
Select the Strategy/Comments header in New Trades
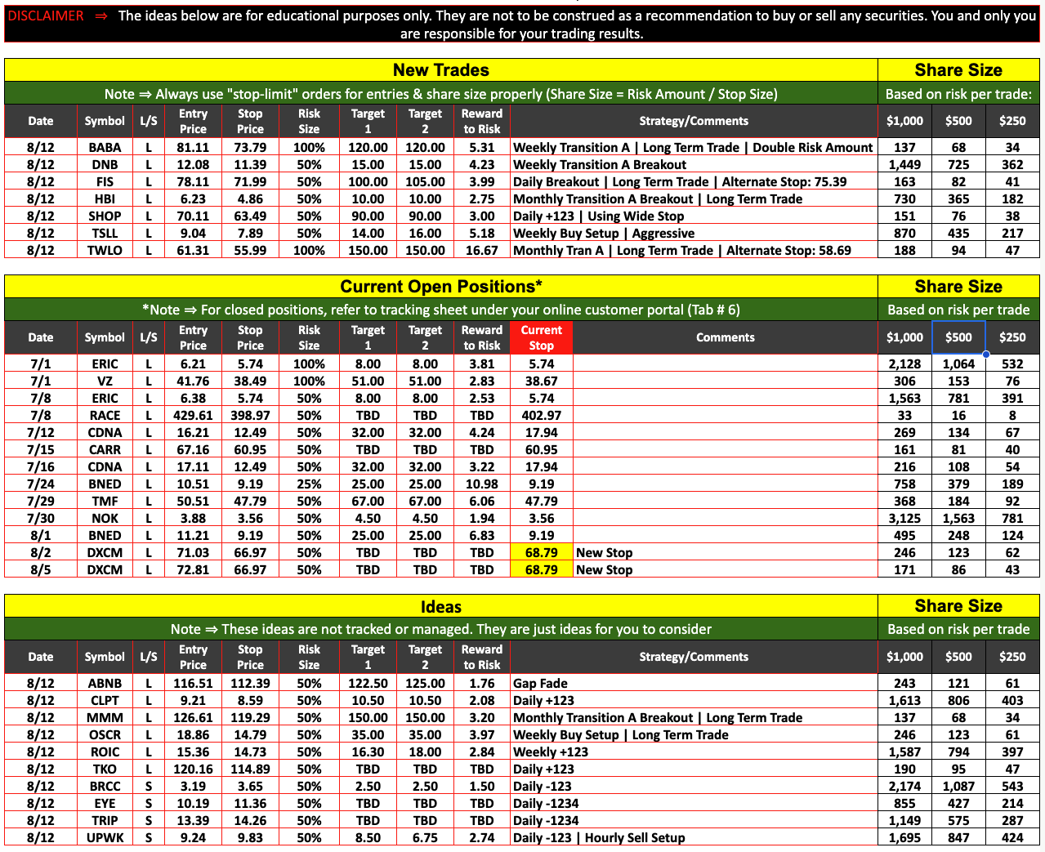coord(693,121)
